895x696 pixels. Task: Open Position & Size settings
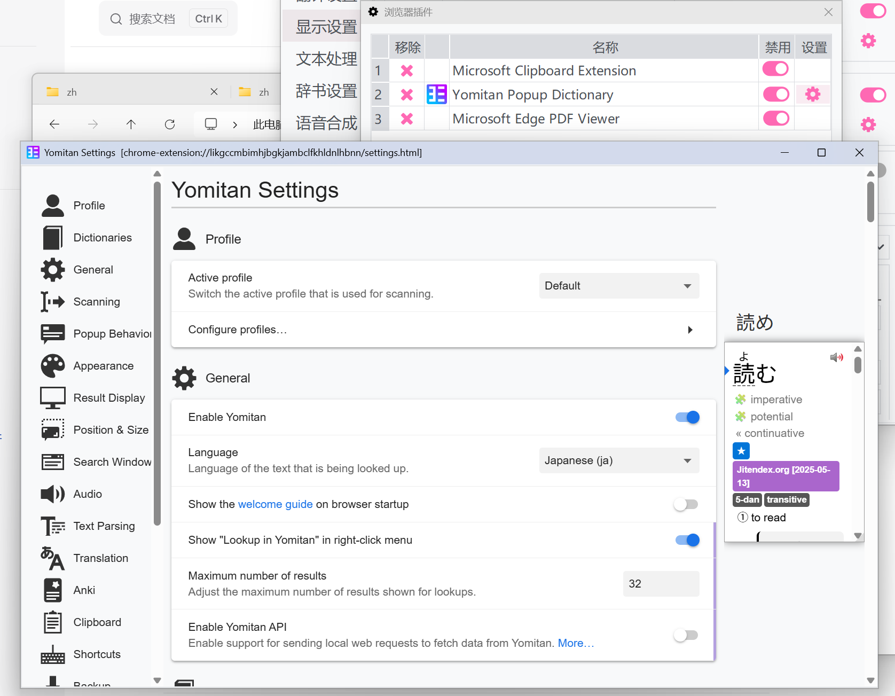click(95, 430)
